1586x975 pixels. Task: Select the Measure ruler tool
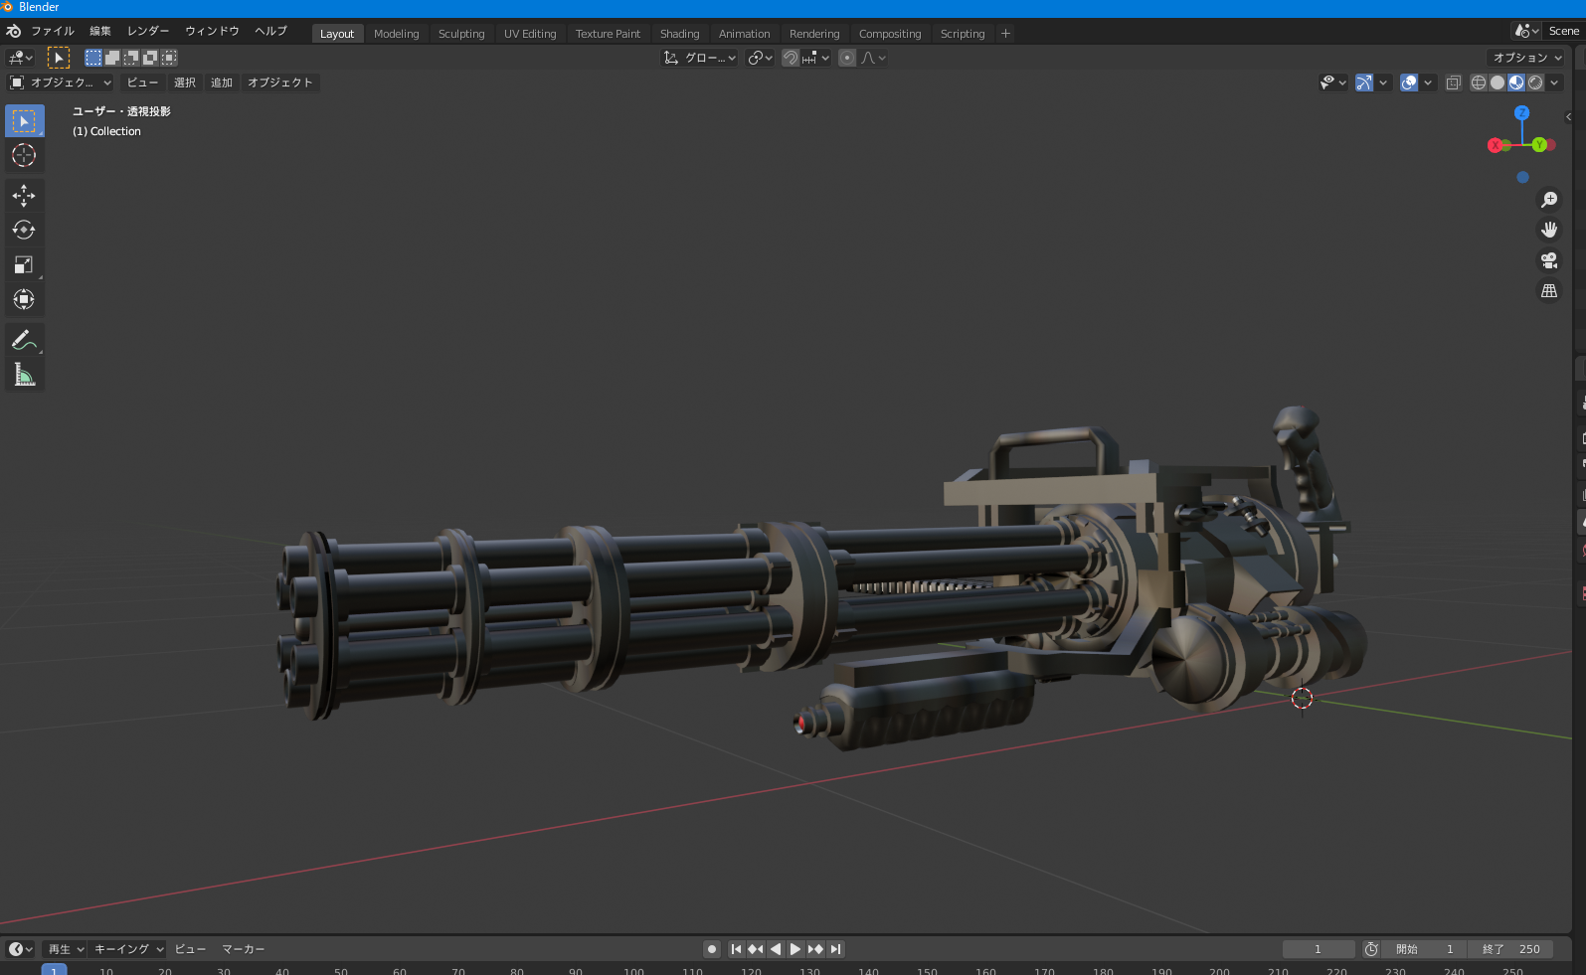(x=24, y=375)
